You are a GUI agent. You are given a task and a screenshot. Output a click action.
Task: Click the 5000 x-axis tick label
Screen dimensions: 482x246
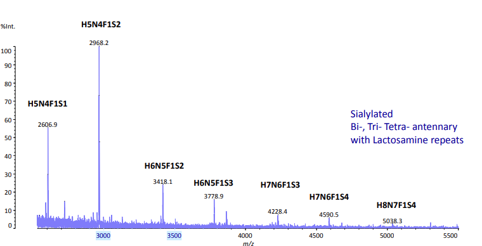click(x=387, y=236)
